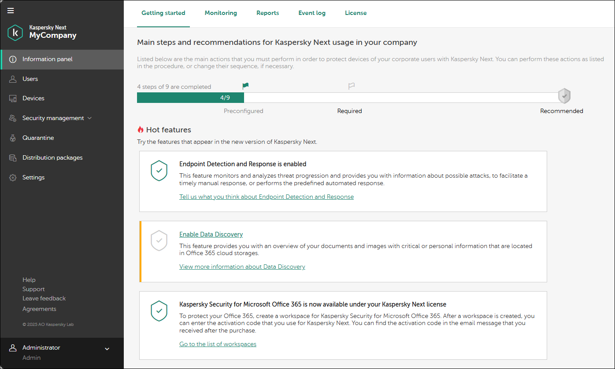Screen dimensions: 615x369
Task: Click the Distribution packages icon
Action: tap(13, 158)
